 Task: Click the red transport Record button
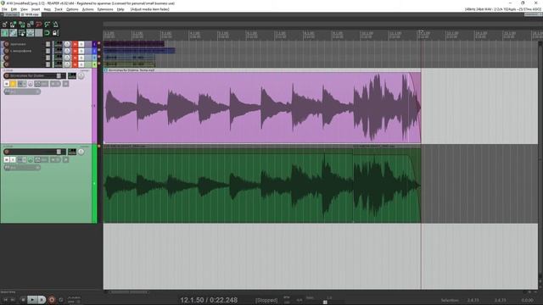52,299
